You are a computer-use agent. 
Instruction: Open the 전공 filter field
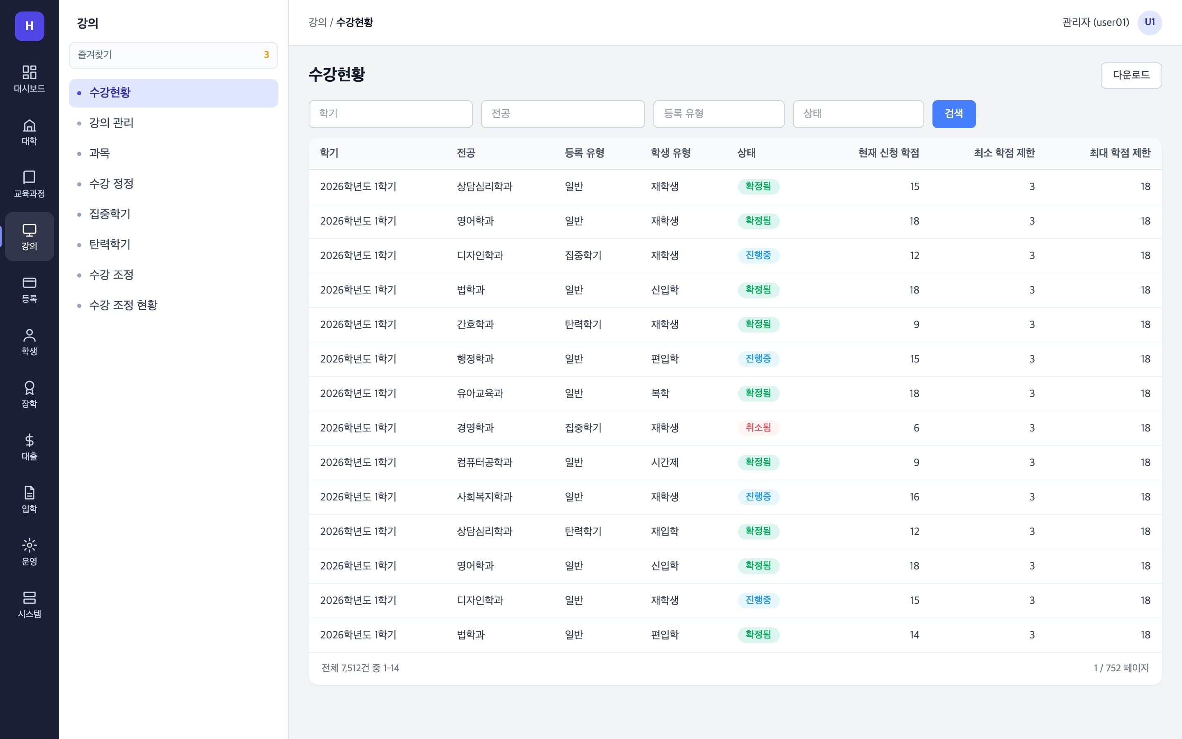pos(563,114)
